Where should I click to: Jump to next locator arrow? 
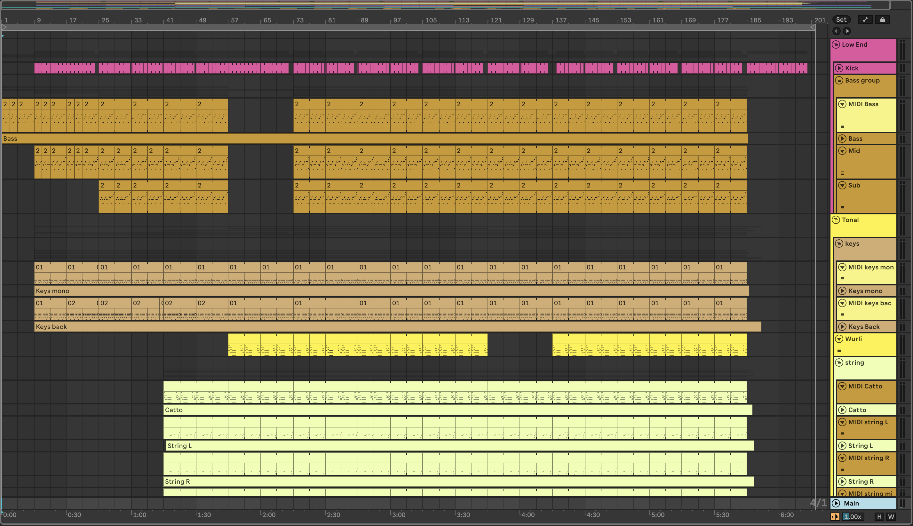click(846, 31)
